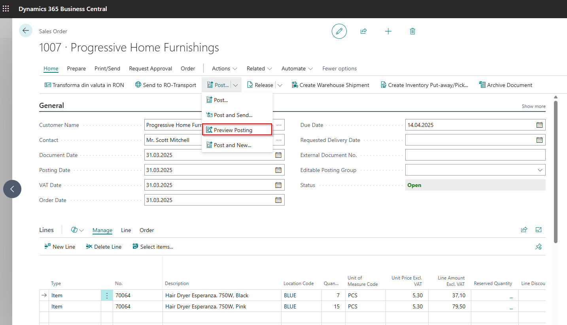Click the pin icon in Lines toolbar
567x325 pixels.
538,247
